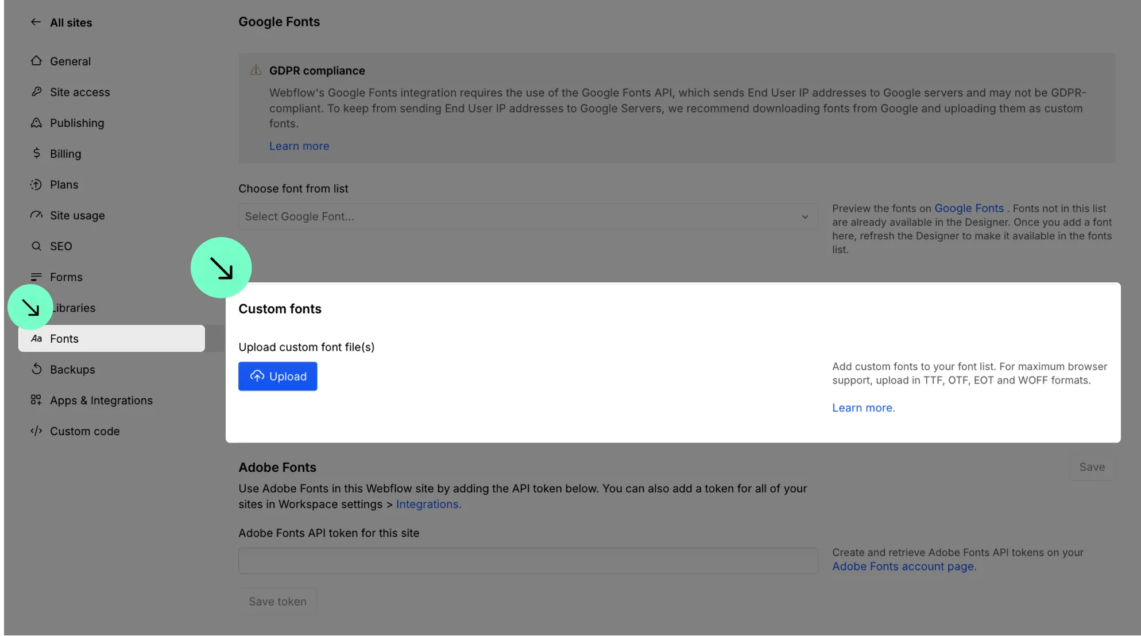The width and height of the screenshot is (1141, 636).
Task: Click the SEO magnifier icon
Action: [x=36, y=246]
